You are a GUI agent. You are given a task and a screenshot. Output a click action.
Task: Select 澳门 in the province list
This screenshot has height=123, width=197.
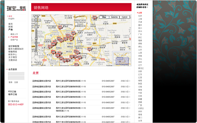[140, 118]
